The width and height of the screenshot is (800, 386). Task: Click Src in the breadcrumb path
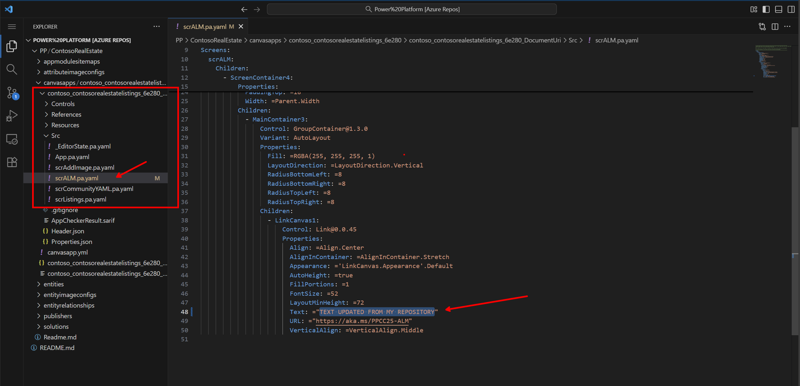pyautogui.click(x=573, y=40)
